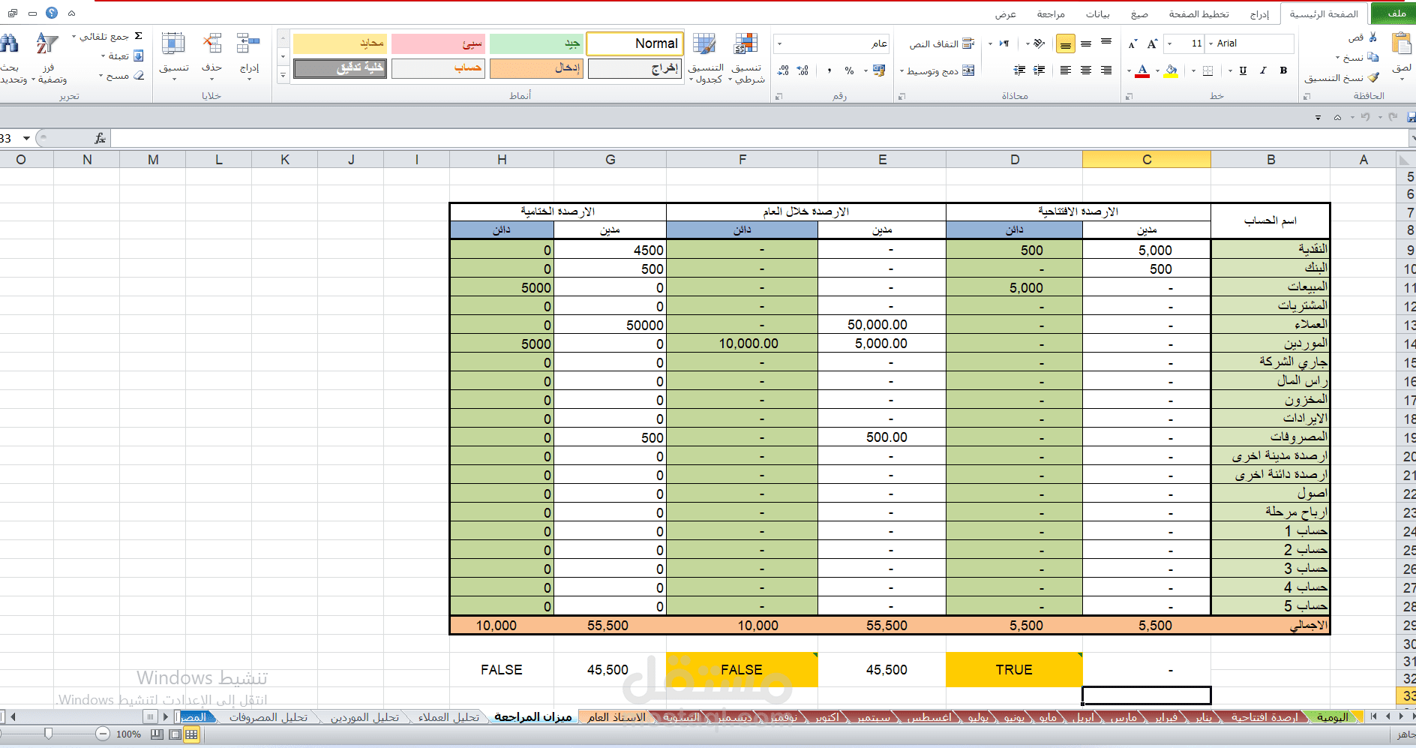The width and height of the screenshot is (1416, 748).
Task: Align text to the left
Action: (1066, 71)
